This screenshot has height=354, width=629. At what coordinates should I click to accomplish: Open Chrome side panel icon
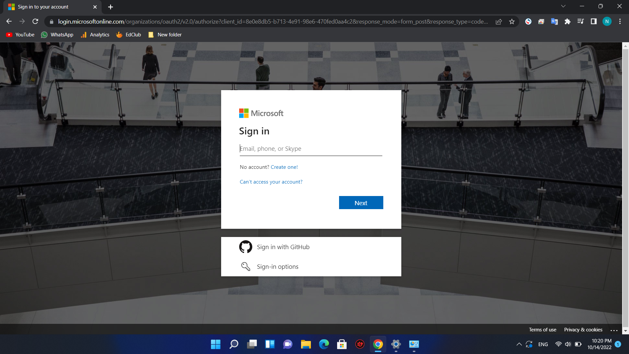pyautogui.click(x=594, y=22)
